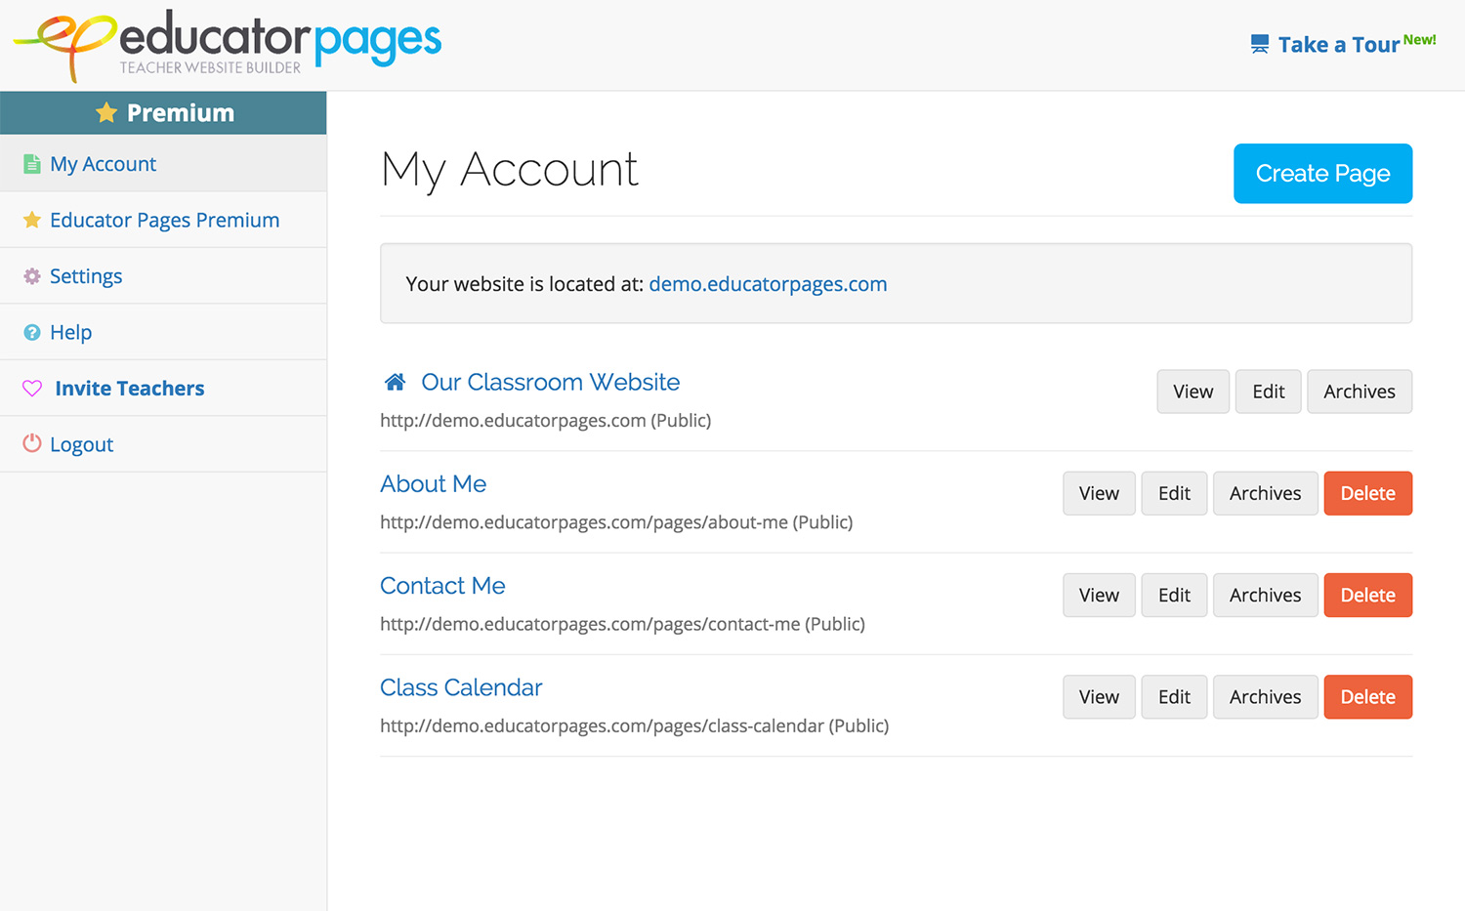Click the http://demo.educatorpages.com (Public) text
The height and width of the screenshot is (911, 1465).
[x=545, y=421]
